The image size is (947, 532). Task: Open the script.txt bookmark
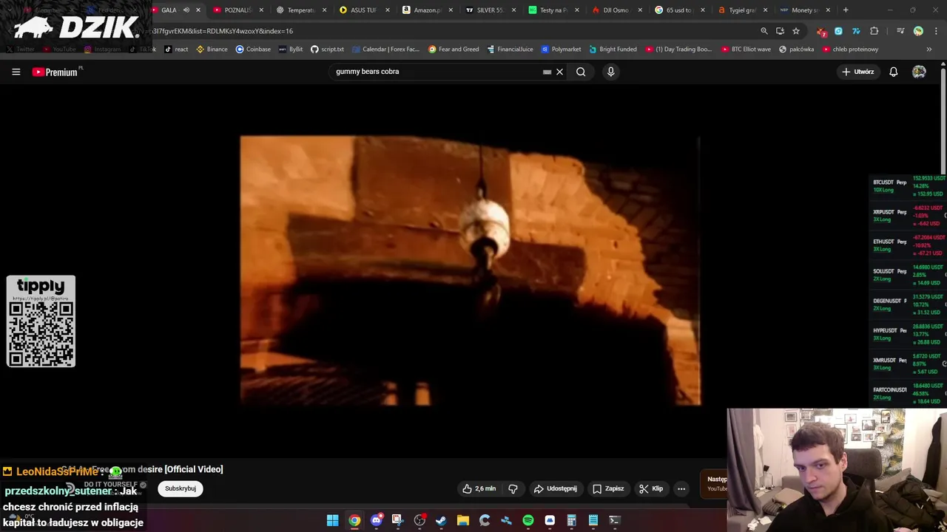[327, 50]
